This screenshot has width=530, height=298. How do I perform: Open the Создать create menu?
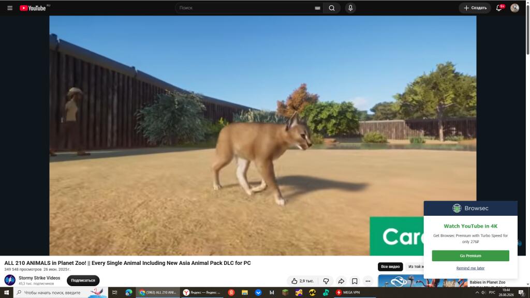click(475, 8)
